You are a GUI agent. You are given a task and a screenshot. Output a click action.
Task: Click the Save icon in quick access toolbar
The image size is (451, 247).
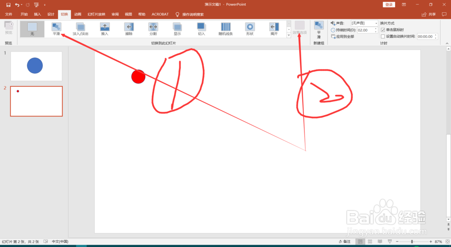pyautogui.click(x=8, y=5)
